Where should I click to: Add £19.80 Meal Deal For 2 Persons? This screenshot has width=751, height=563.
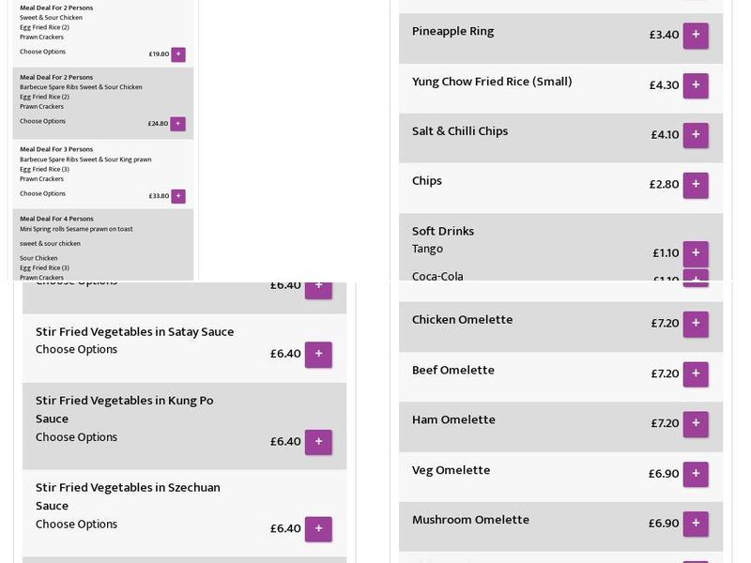178,54
